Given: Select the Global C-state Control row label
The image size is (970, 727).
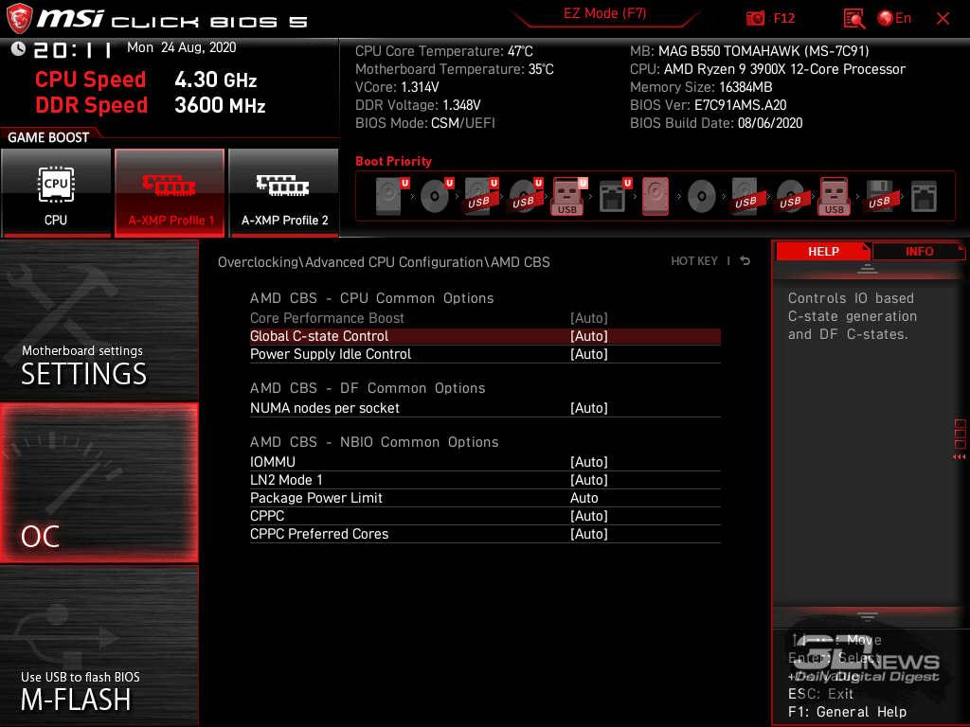Looking at the screenshot, I should (x=319, y=336).
